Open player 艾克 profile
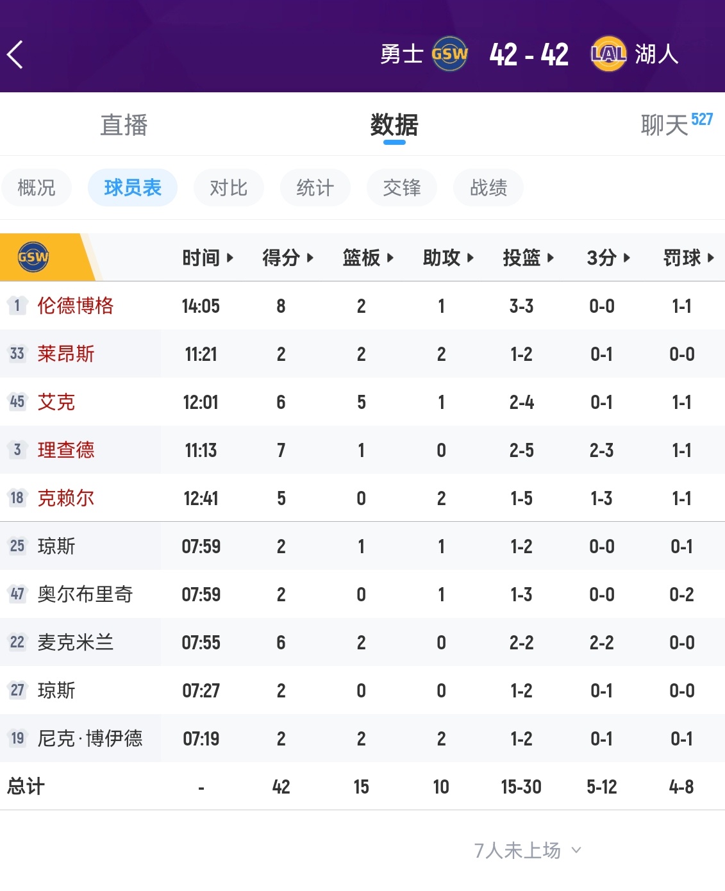Viewport: 725px width, 891px height. [x=56, y=402]
